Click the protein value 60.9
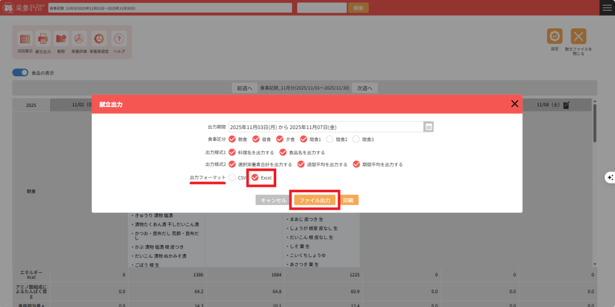 coord(354,291)
